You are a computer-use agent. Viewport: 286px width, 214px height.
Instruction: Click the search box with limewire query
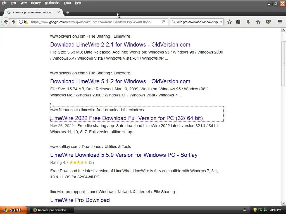(x=197, y=22)
